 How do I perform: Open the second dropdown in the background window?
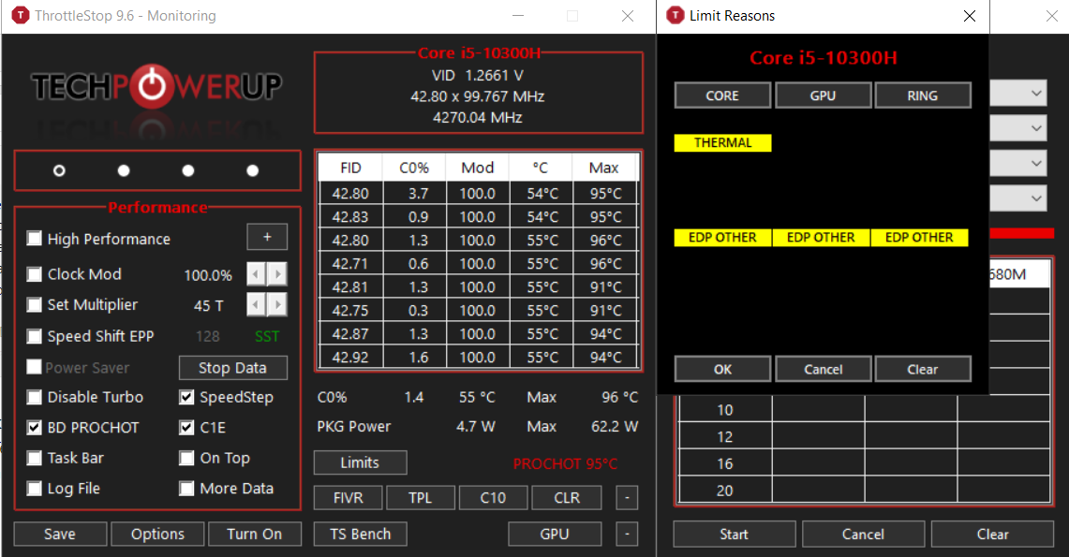(1017, 128)
